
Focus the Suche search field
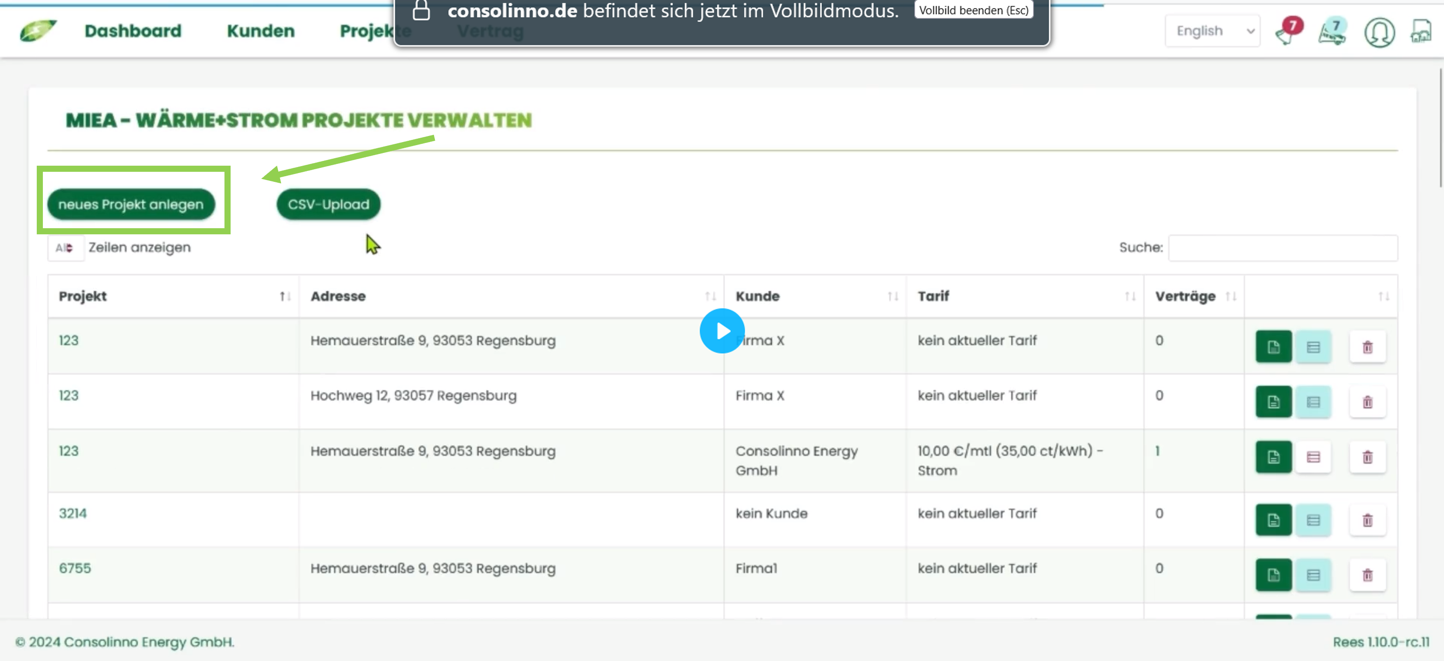tap(1283, 247)
